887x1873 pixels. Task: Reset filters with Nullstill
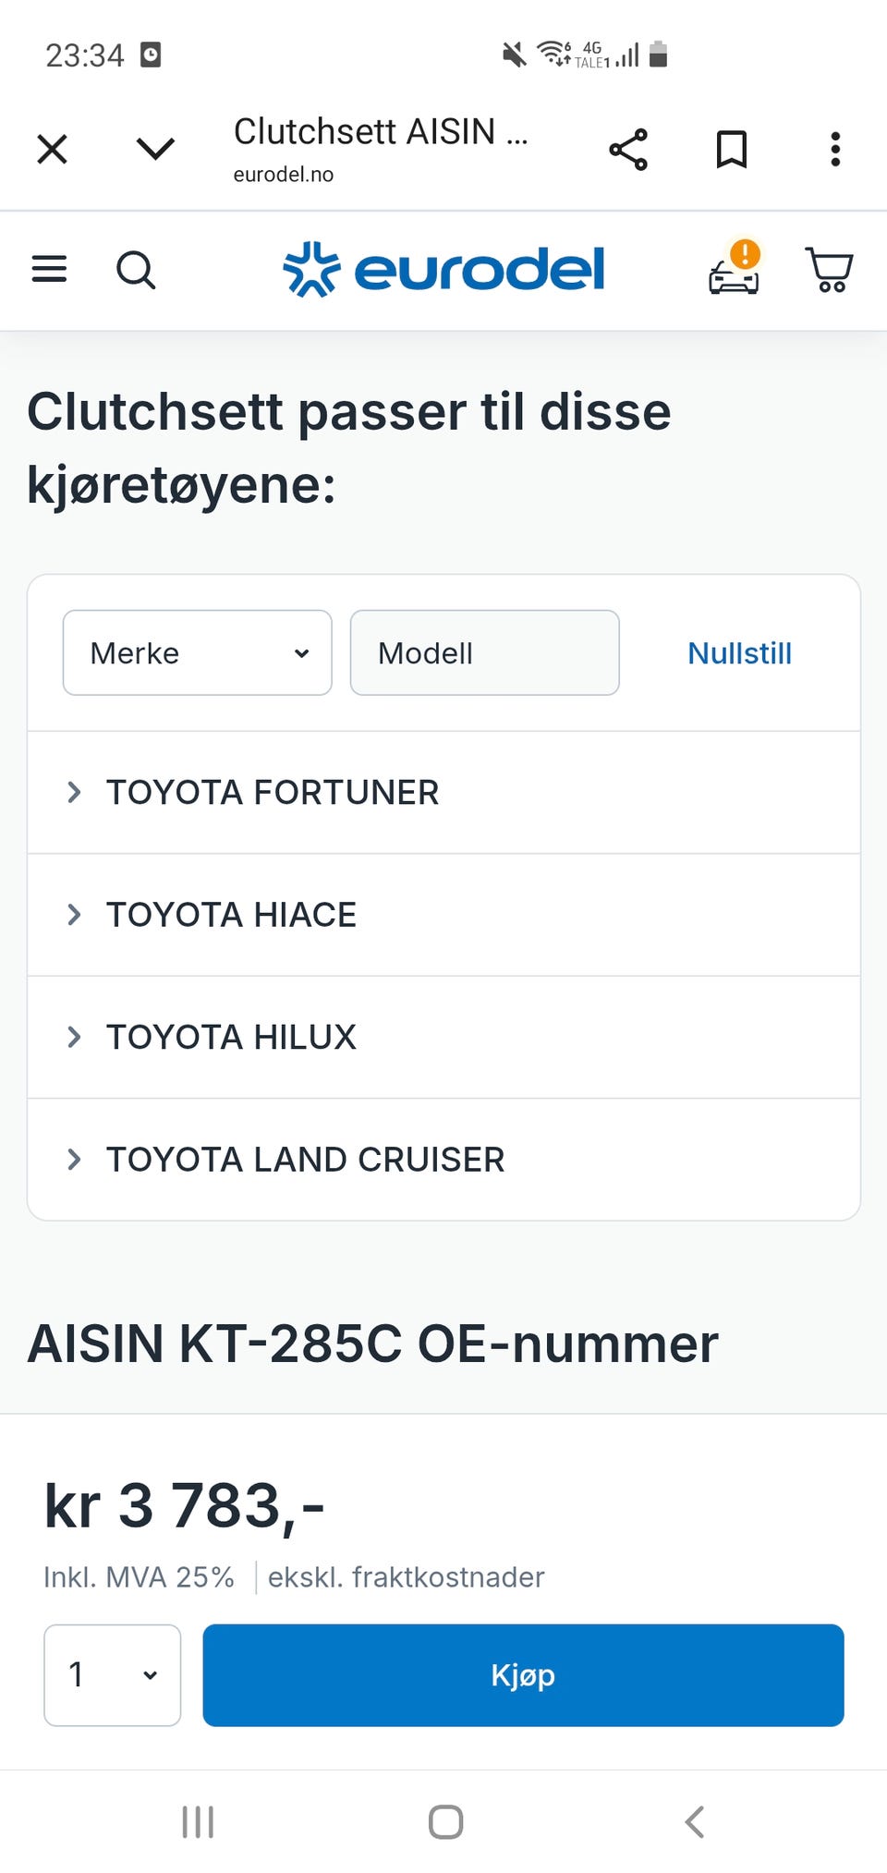tap(739, 653)
